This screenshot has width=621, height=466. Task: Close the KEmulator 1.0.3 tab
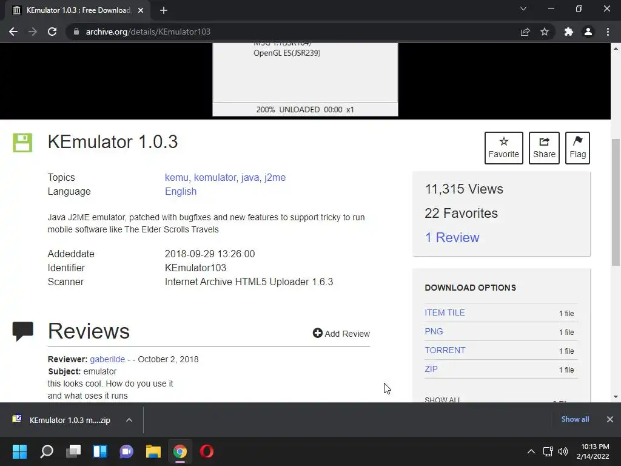pyautogui.click(x=141, y=10)
